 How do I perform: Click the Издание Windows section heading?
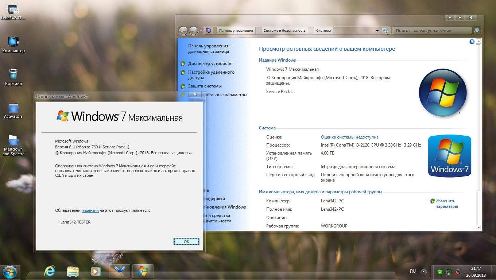pyautogui.click(x=277, y=60)
